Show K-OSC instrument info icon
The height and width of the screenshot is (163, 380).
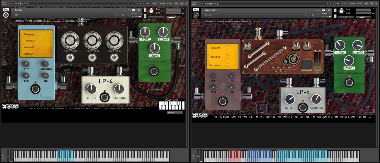pos(139,10)
